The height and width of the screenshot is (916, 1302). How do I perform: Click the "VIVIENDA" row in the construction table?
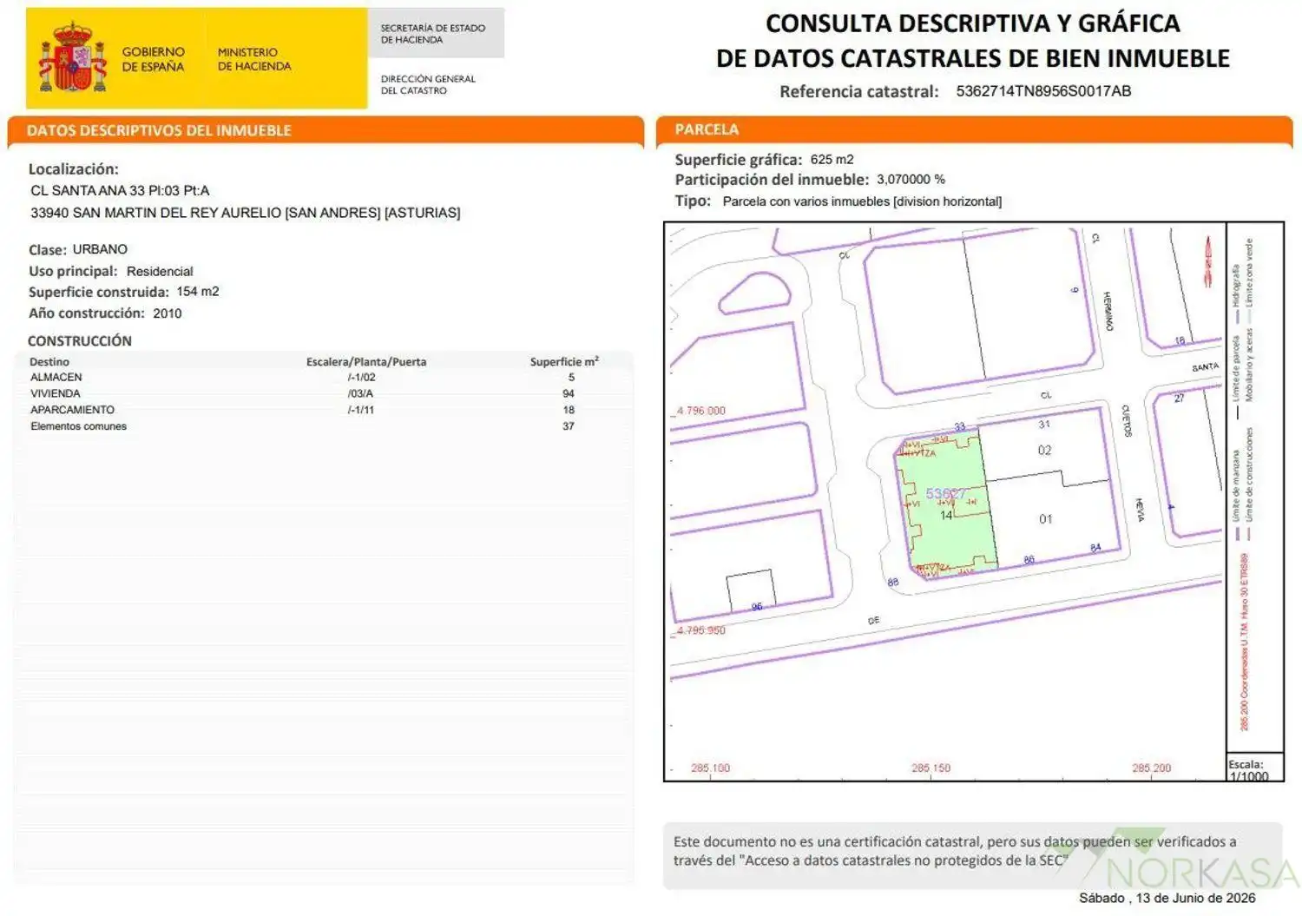(x=323, y=393)
